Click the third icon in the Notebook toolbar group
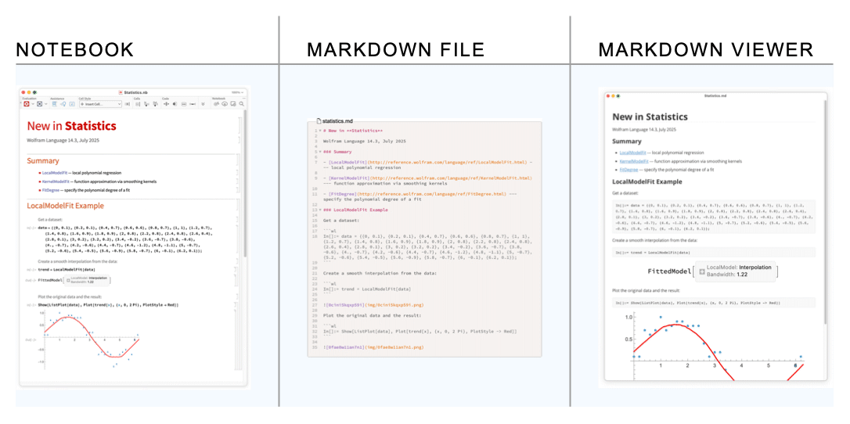The width and height of the screenshot is (850, 424). click(x=233, y=104)
